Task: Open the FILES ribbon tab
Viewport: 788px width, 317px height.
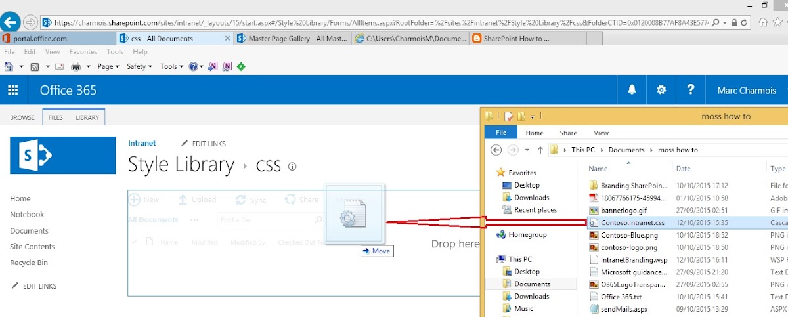Action: [x=56, y=118]
